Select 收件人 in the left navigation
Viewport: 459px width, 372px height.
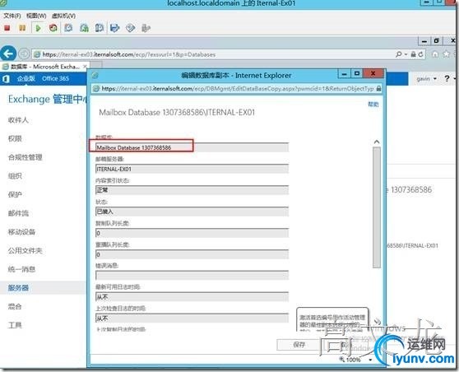(x=18, y=120)
